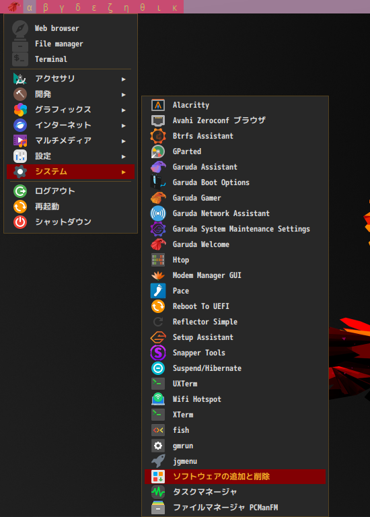Click the jgmenu rocket icon
The image size is (370, 517).
pos(158,462)
